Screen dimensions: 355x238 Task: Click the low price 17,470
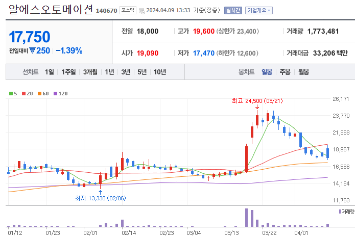[203, 54]
